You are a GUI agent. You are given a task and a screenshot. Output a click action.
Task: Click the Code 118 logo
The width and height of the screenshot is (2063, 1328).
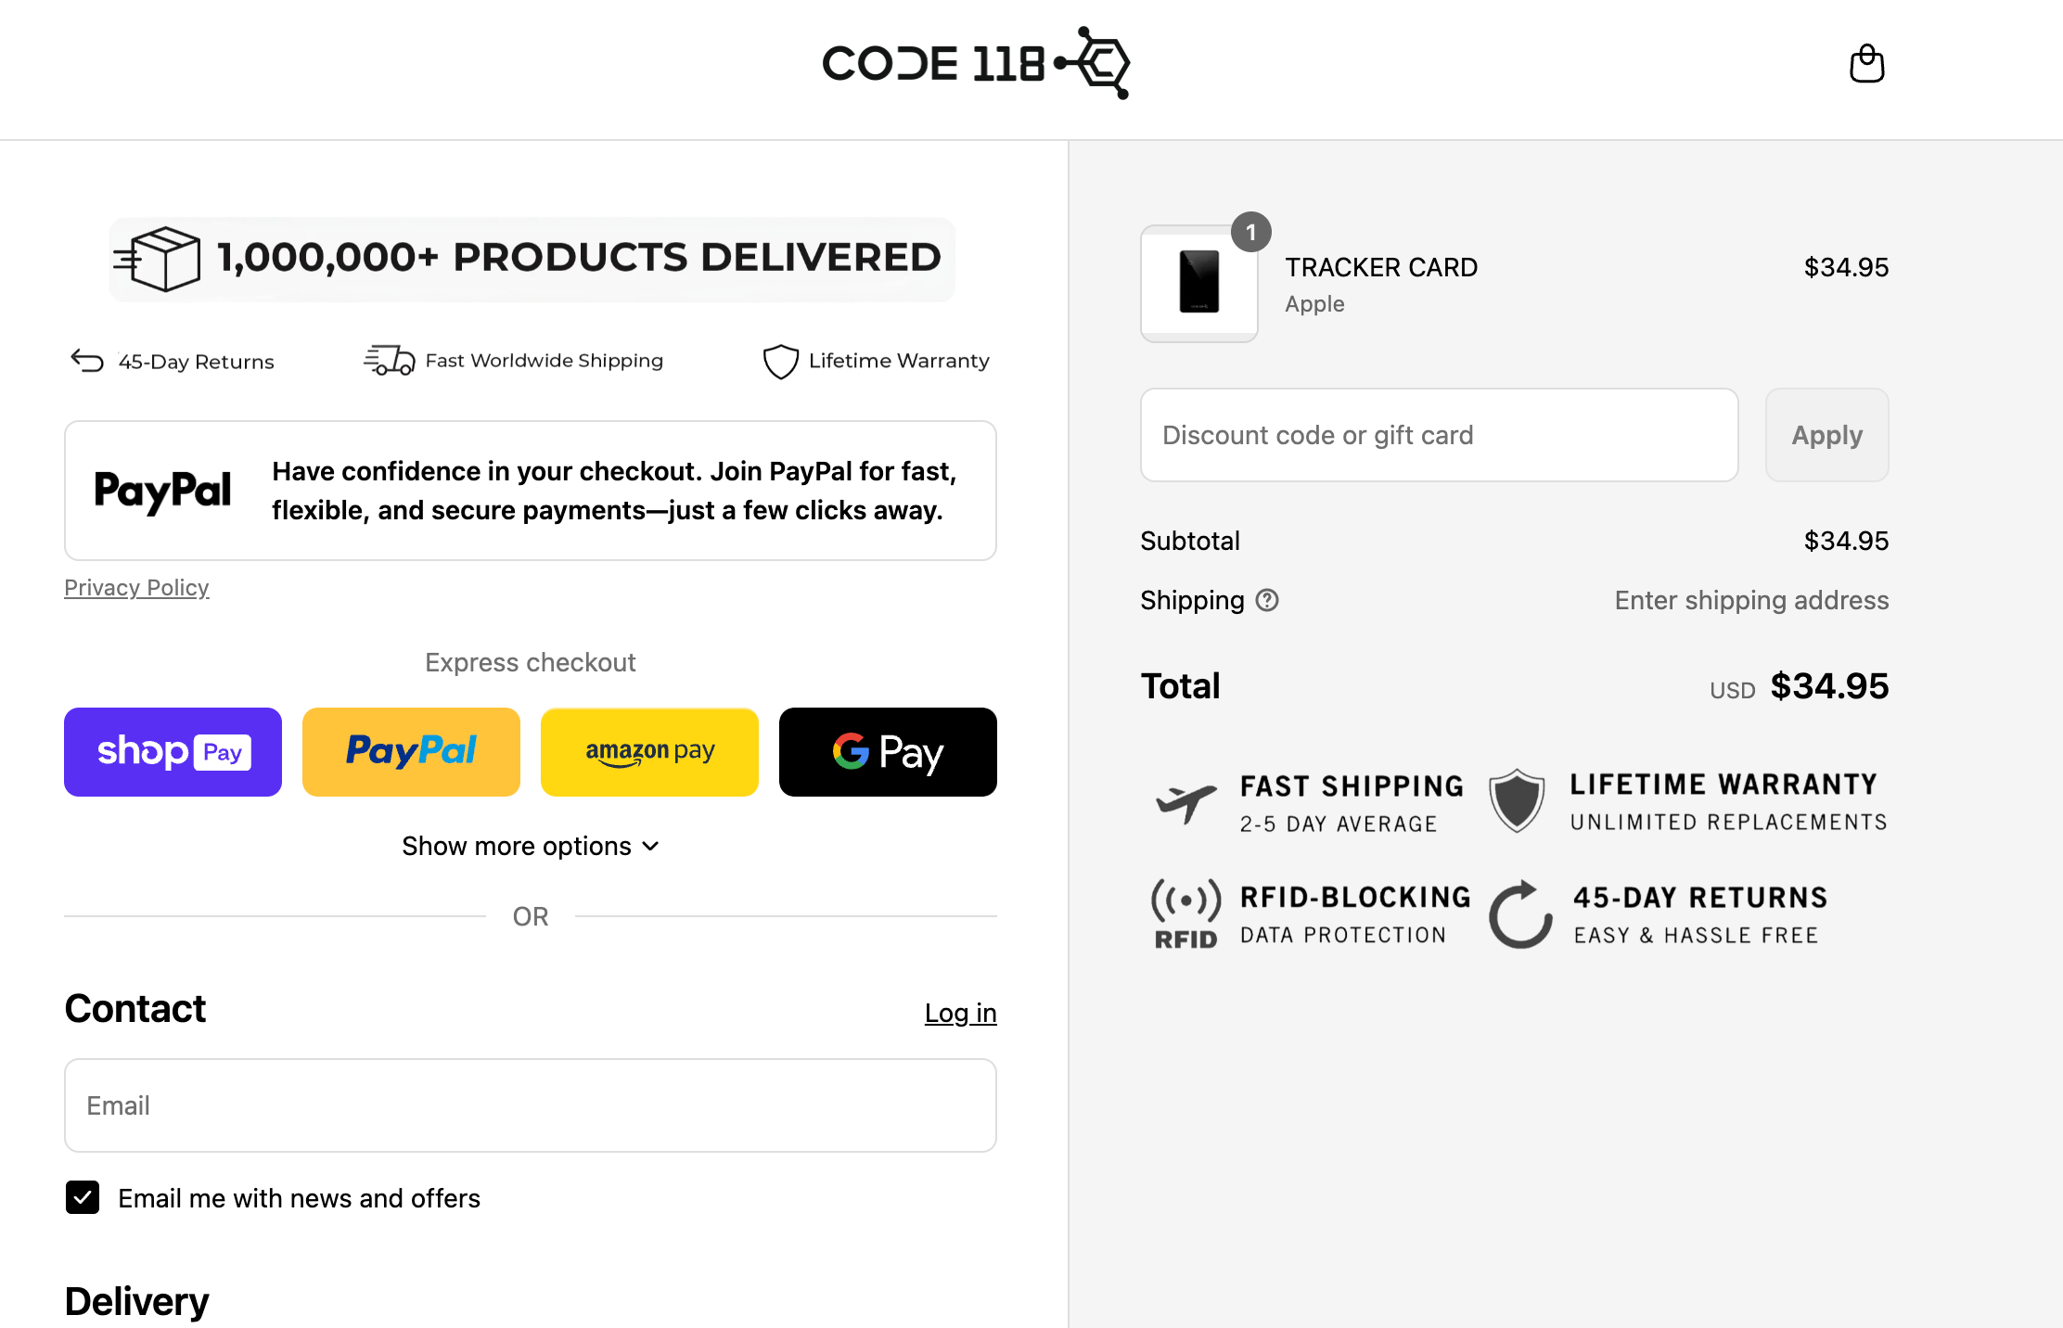click(974, 63)
